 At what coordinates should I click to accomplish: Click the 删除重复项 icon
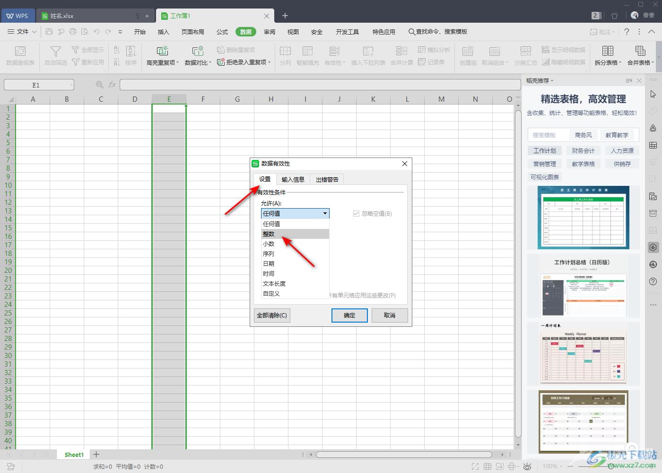coord(221,50)
